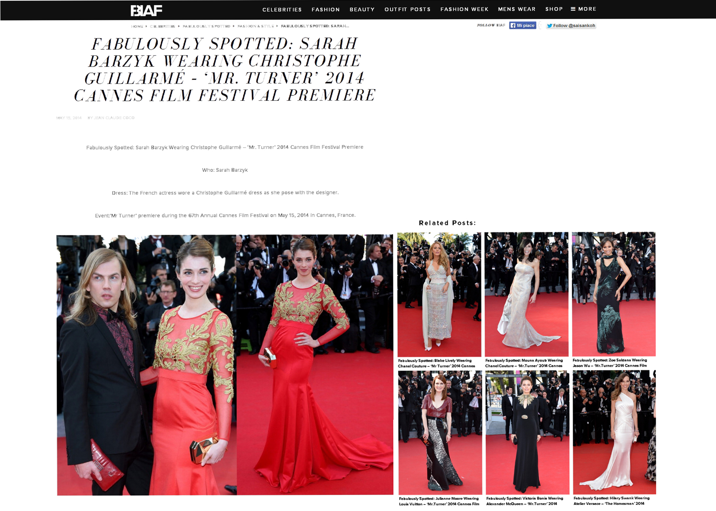Open author Jean Claude Coco link
Viewport: 716px width, 511px height.
coord(114,118)
